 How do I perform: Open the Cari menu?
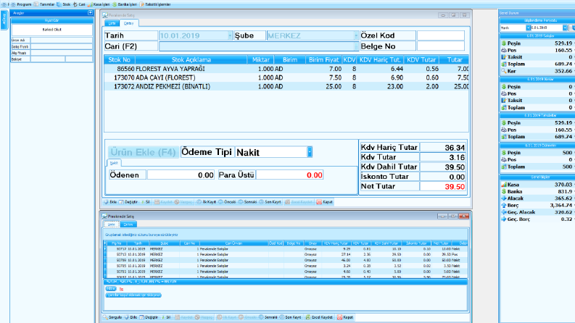[x=79, y=4]
